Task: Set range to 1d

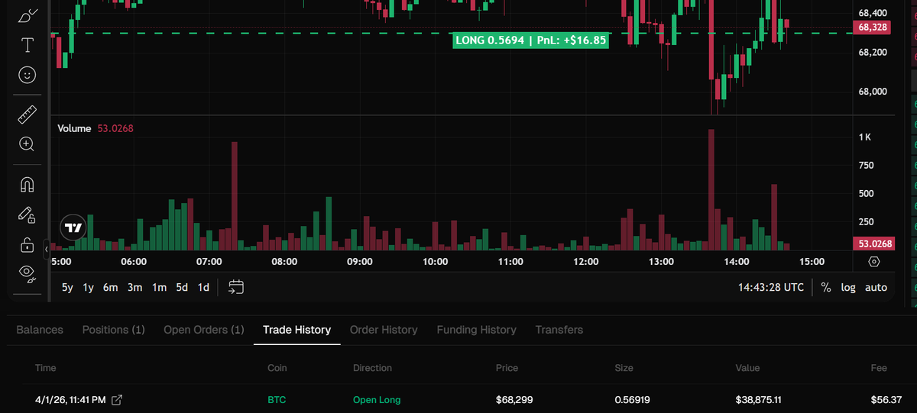Action: [203, 288]
